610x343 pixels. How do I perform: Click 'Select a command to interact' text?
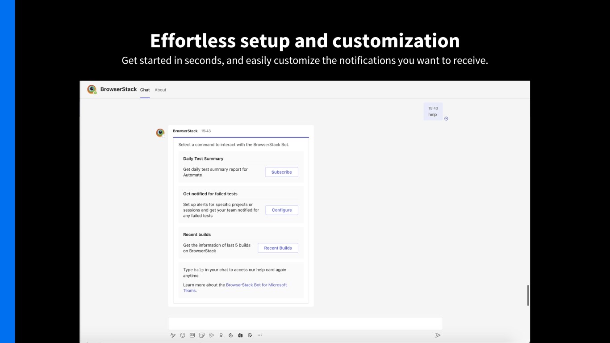coord(234,145)
